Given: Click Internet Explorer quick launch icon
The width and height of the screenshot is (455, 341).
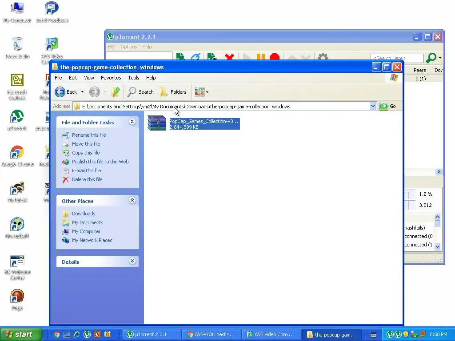Looking at the screenshot, I should coord(77,334).
